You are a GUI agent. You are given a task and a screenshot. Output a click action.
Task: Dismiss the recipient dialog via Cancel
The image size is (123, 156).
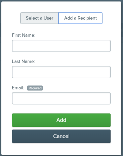tap(61, 136)
